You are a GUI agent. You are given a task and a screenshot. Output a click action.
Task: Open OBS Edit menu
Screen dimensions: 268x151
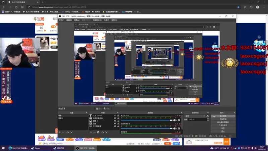click(69, 20)
